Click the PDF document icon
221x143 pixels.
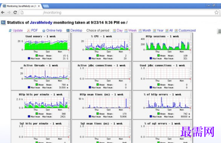29,31
